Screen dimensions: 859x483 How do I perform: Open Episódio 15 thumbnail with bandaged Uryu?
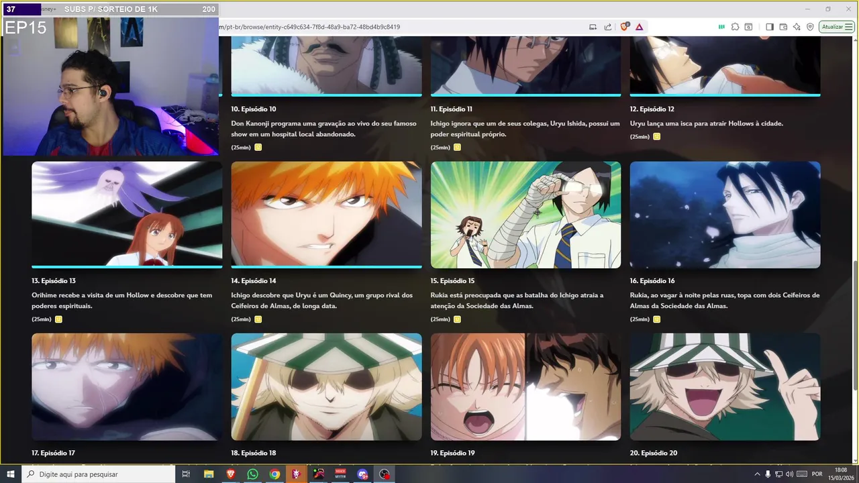click(525, 215)
